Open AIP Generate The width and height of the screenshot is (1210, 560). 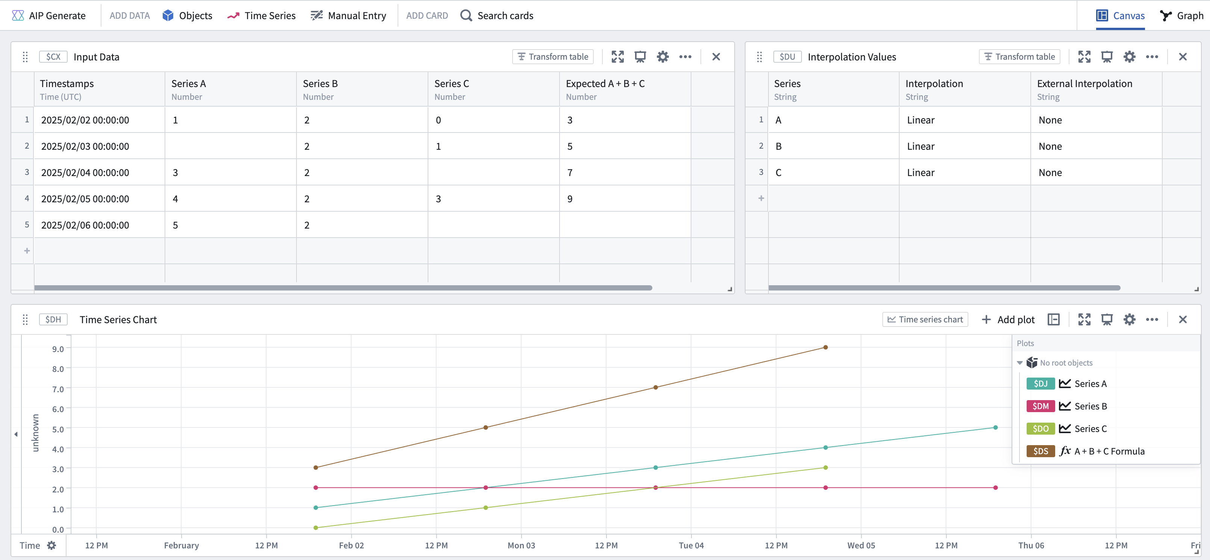click(x=49, y=15)
